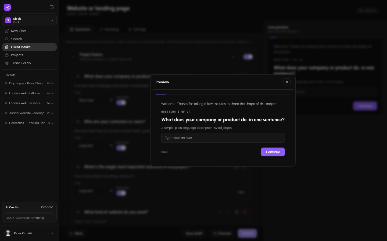
Task: Click the Continue button
Action: pyautogui.click(x=273, y=152)
